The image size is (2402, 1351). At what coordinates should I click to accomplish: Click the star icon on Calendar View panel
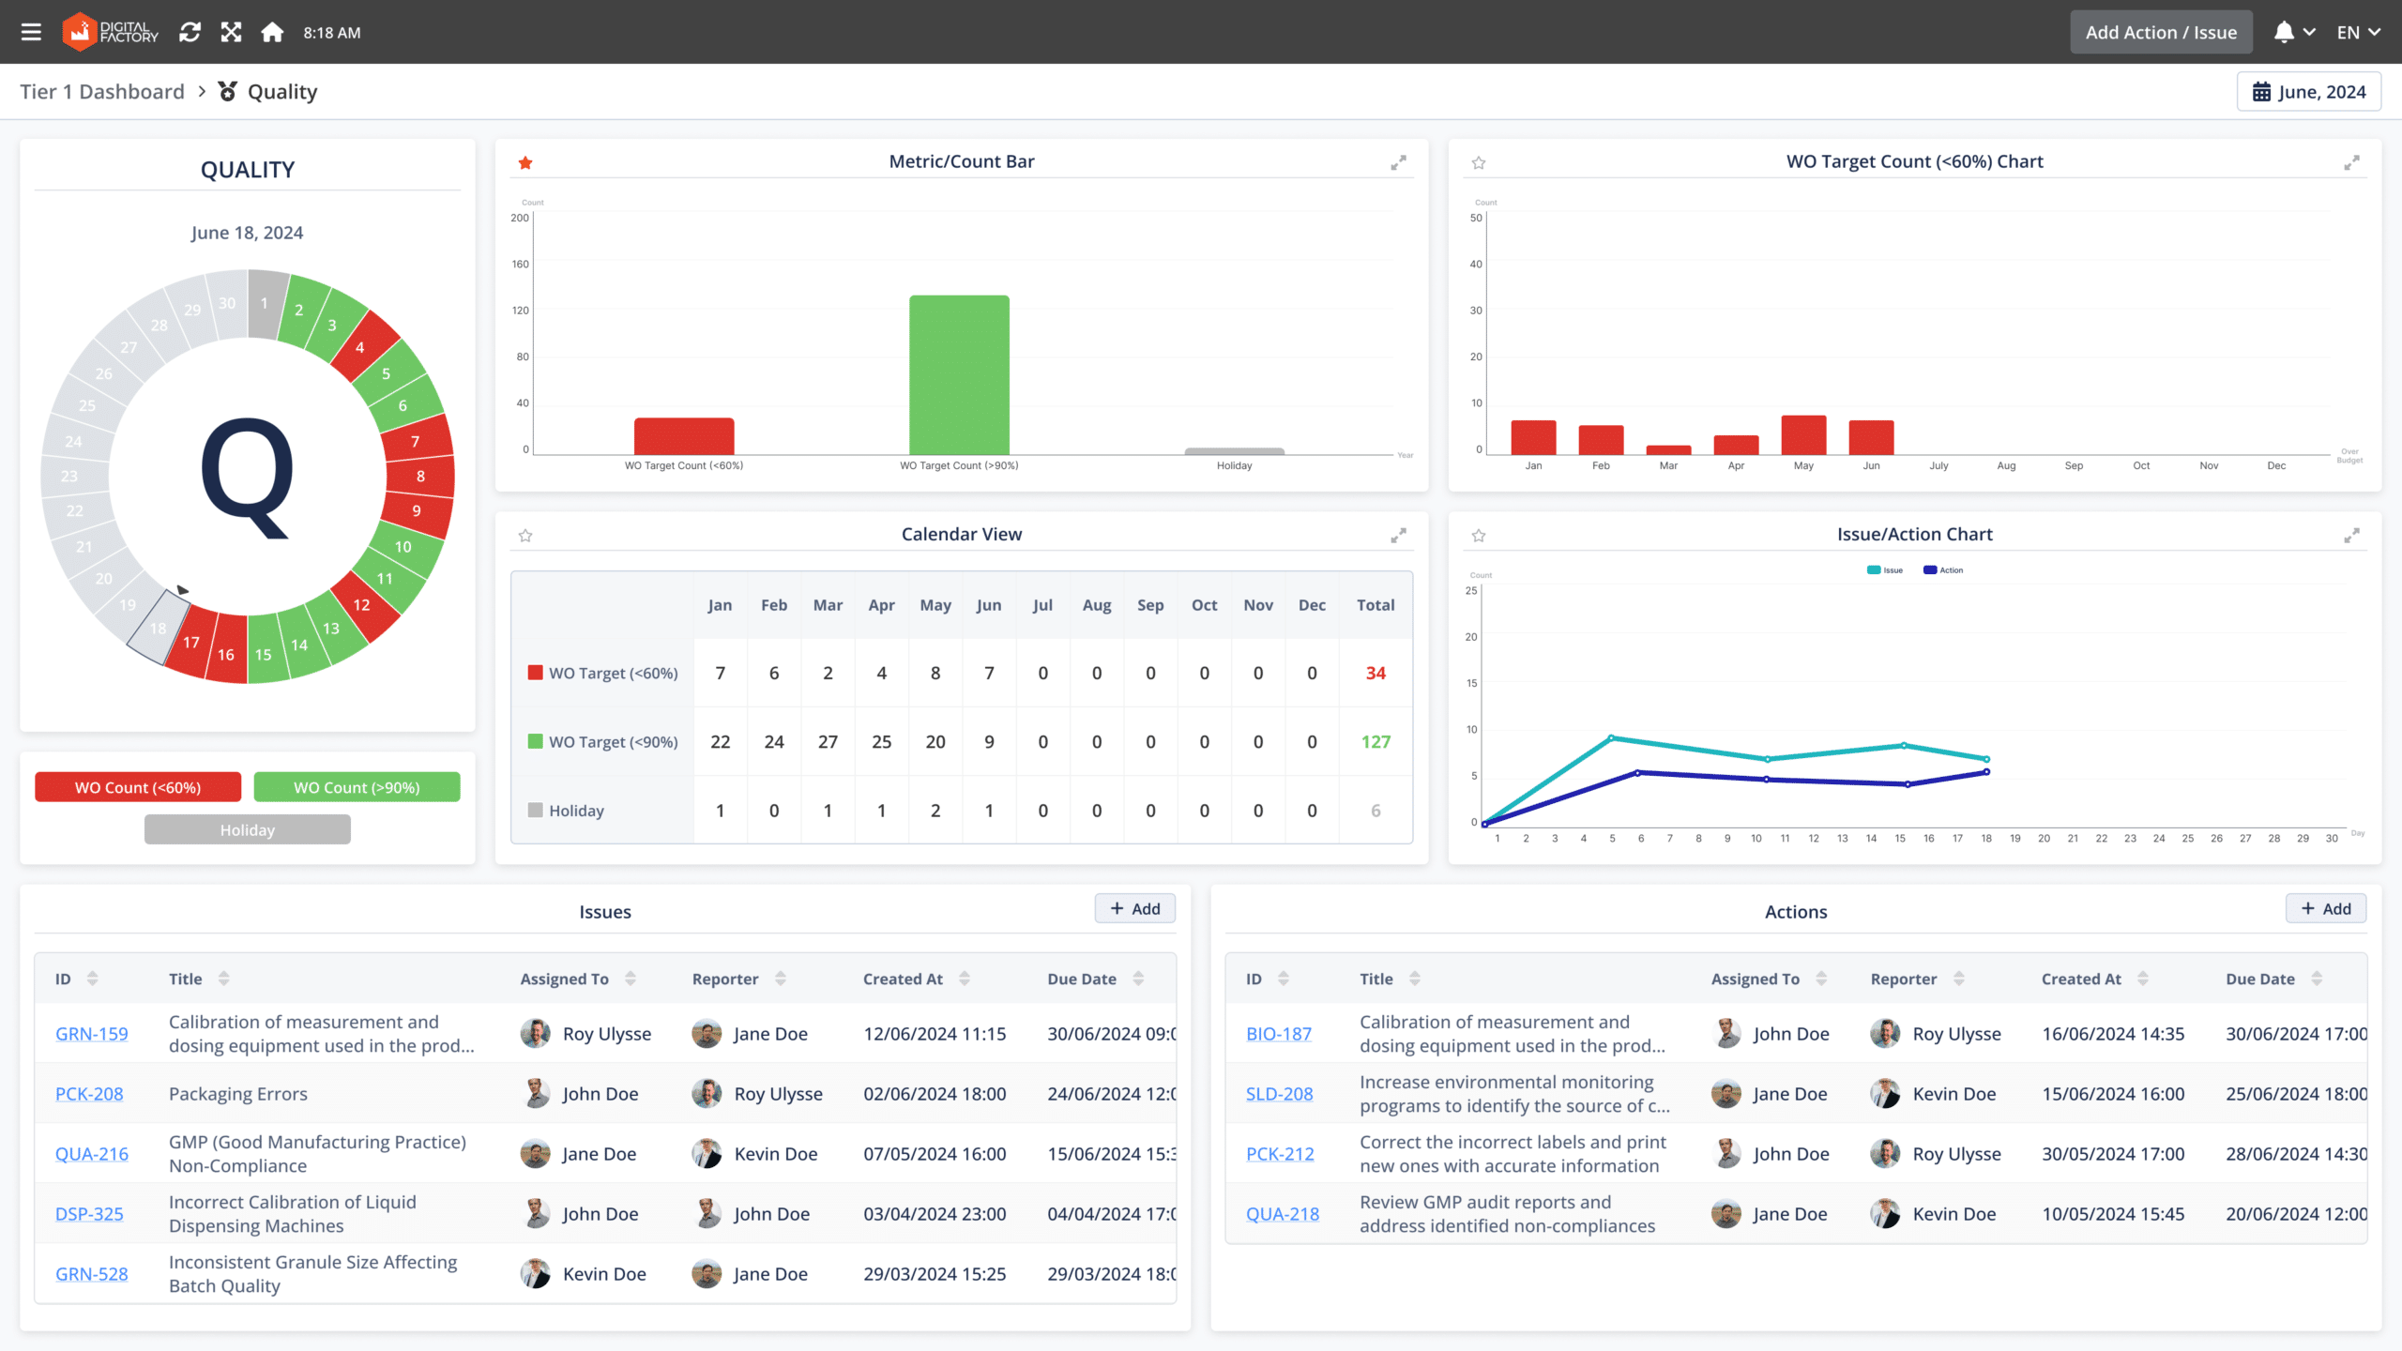pos(526,533)
